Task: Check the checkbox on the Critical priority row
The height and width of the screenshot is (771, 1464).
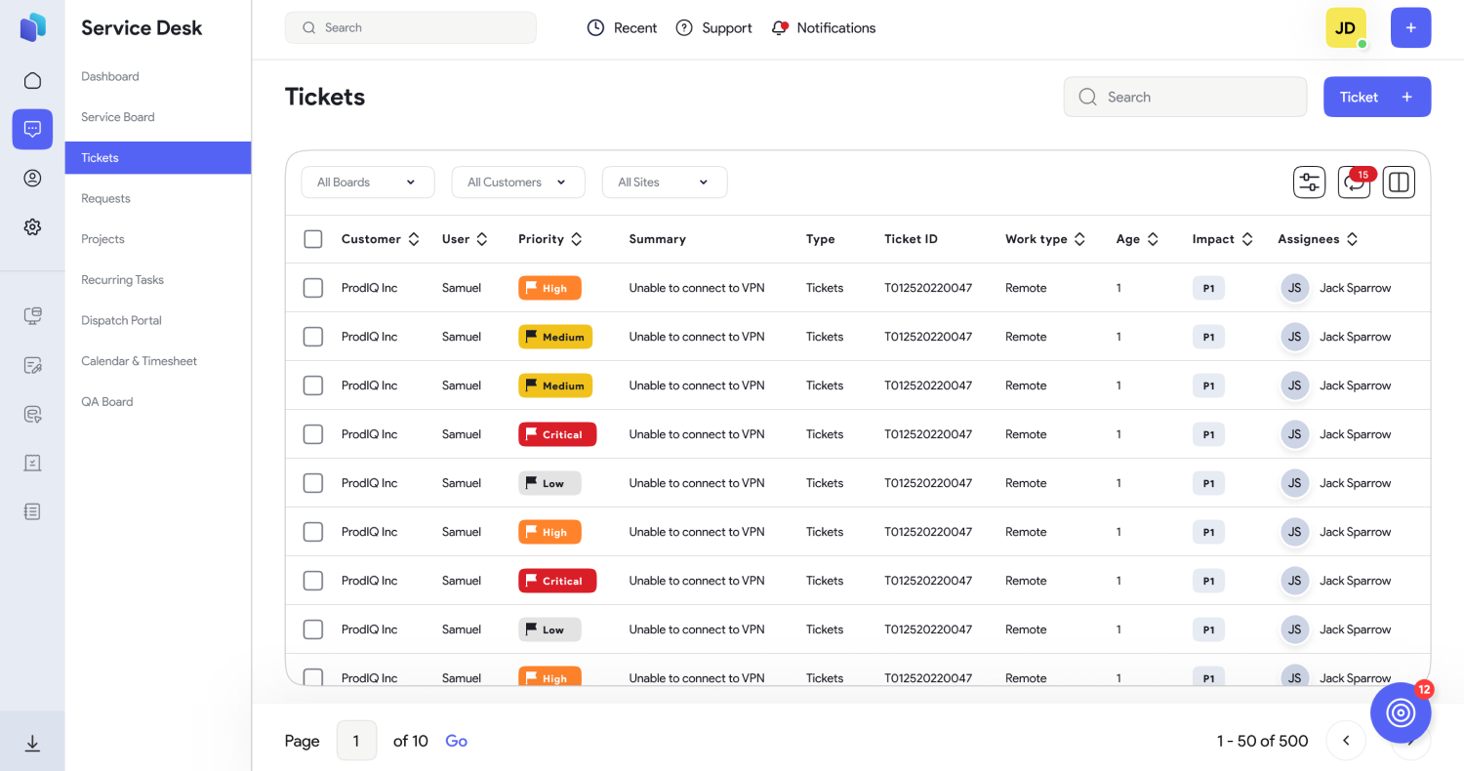Action: (313, 433)
